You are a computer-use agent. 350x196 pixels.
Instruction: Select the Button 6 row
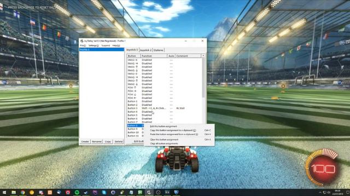[164, 119]
